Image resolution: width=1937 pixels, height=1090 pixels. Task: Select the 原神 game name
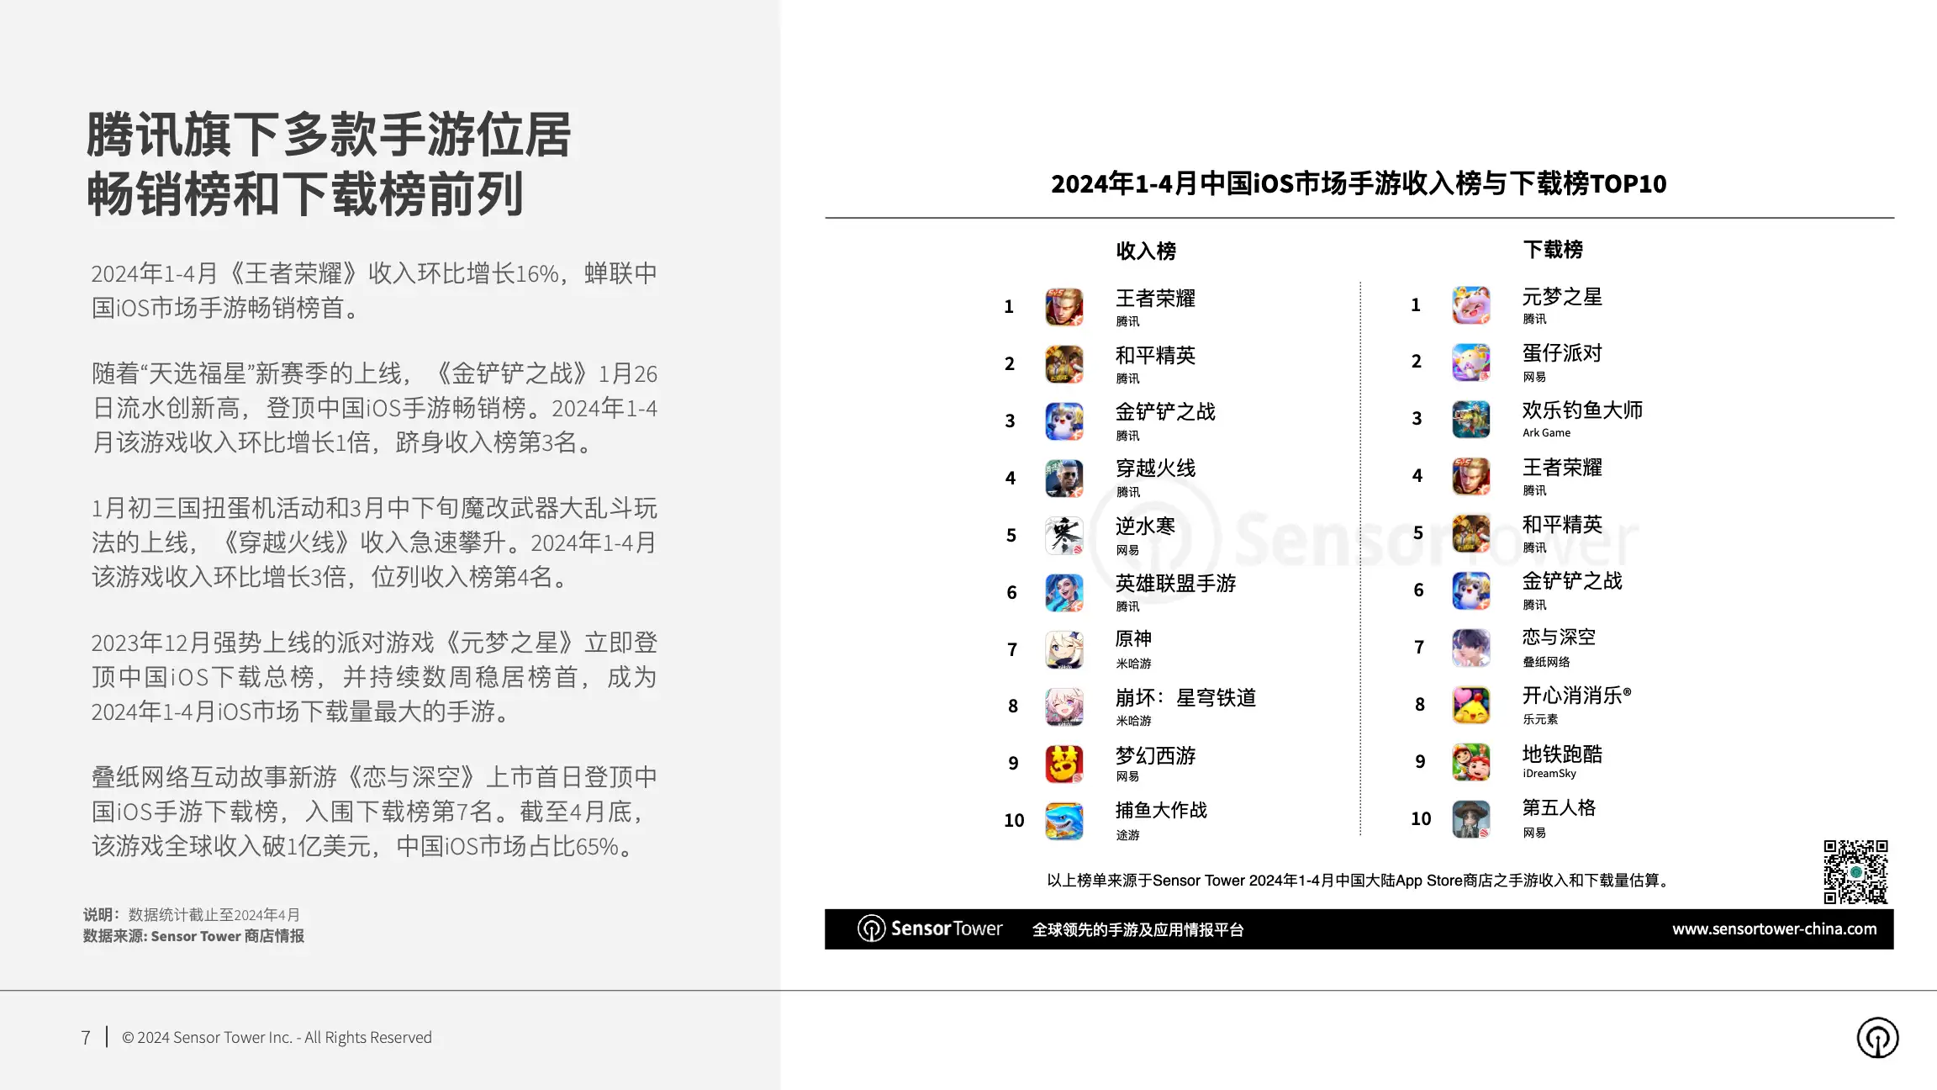click(1133, 639)
